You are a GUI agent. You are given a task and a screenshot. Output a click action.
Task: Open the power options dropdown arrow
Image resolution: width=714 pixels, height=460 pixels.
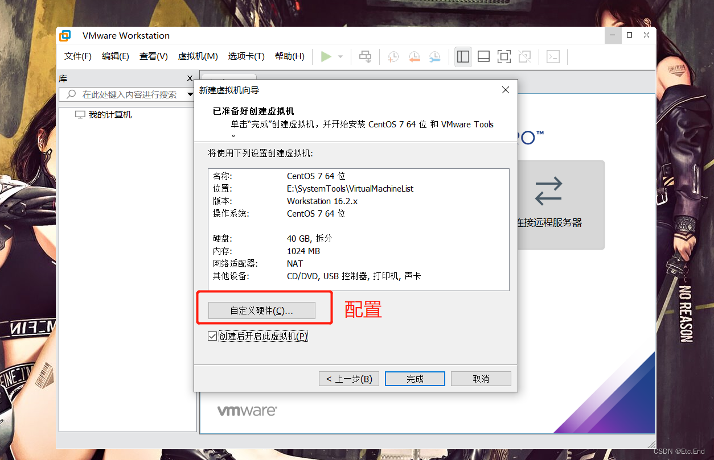(x=340, y=57)
